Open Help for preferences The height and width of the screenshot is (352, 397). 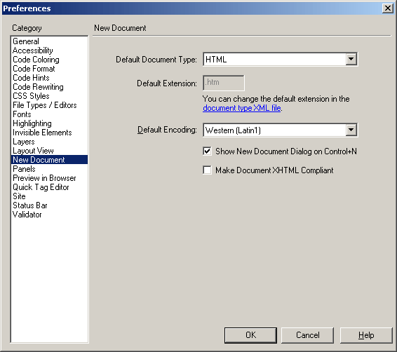pyautogui.click(x=366, y=335)
